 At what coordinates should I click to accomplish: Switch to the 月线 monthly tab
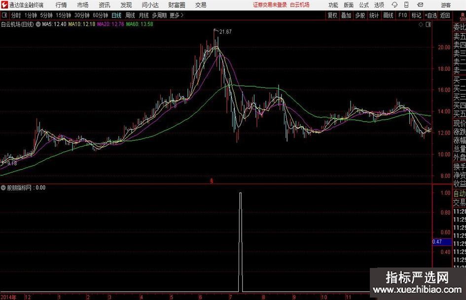click(143, 15)
